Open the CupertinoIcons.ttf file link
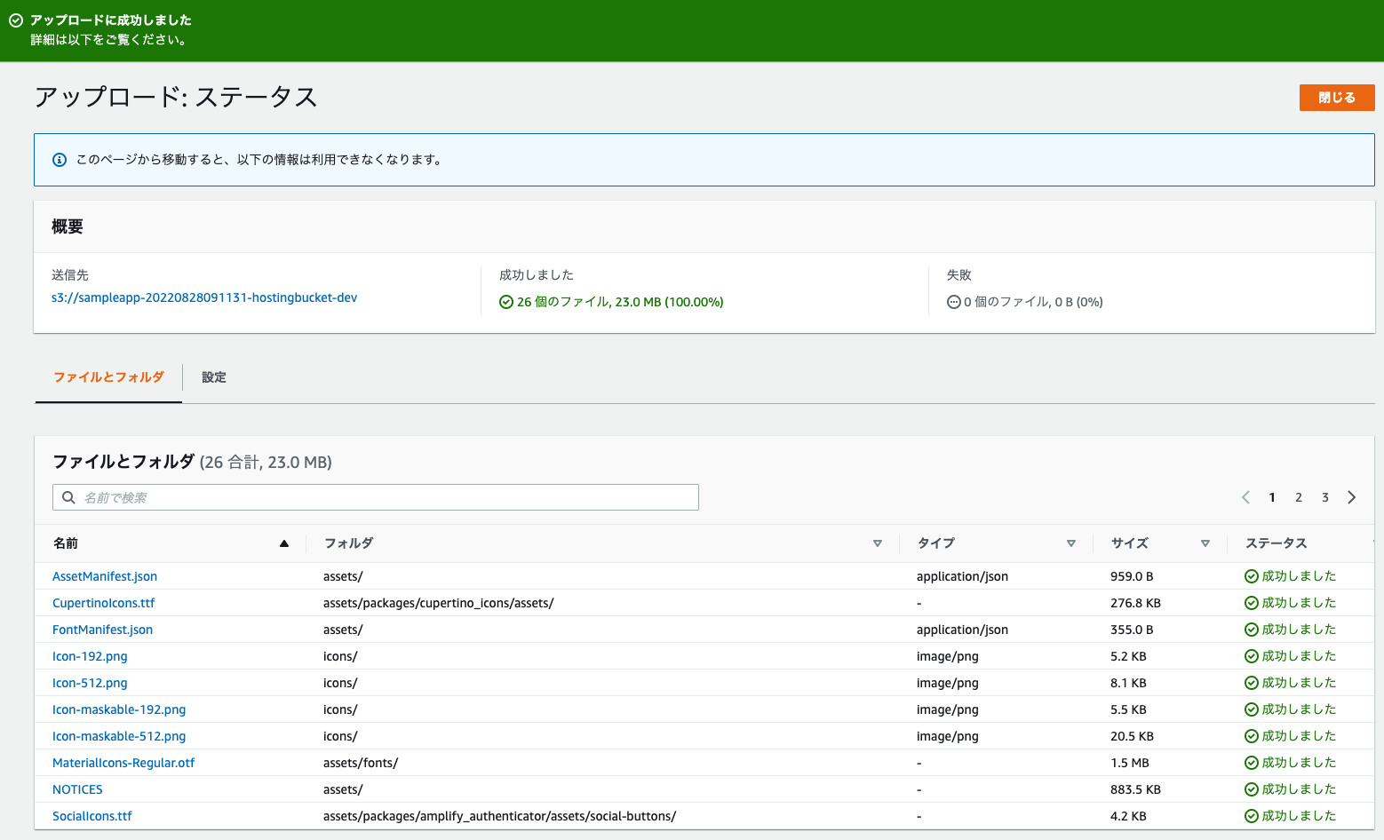The width and height of the screenshot is (1384, 840). pyautogui.click(x=103, y=602)
